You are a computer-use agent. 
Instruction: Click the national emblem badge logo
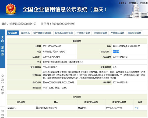coord(11,9)
